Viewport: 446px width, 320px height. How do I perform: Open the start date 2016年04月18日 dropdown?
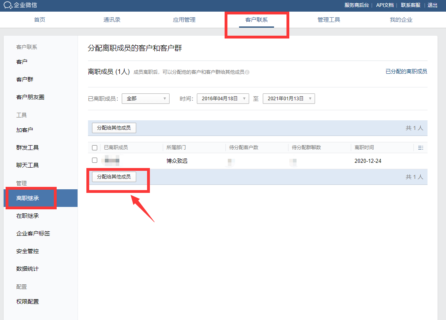223,99
